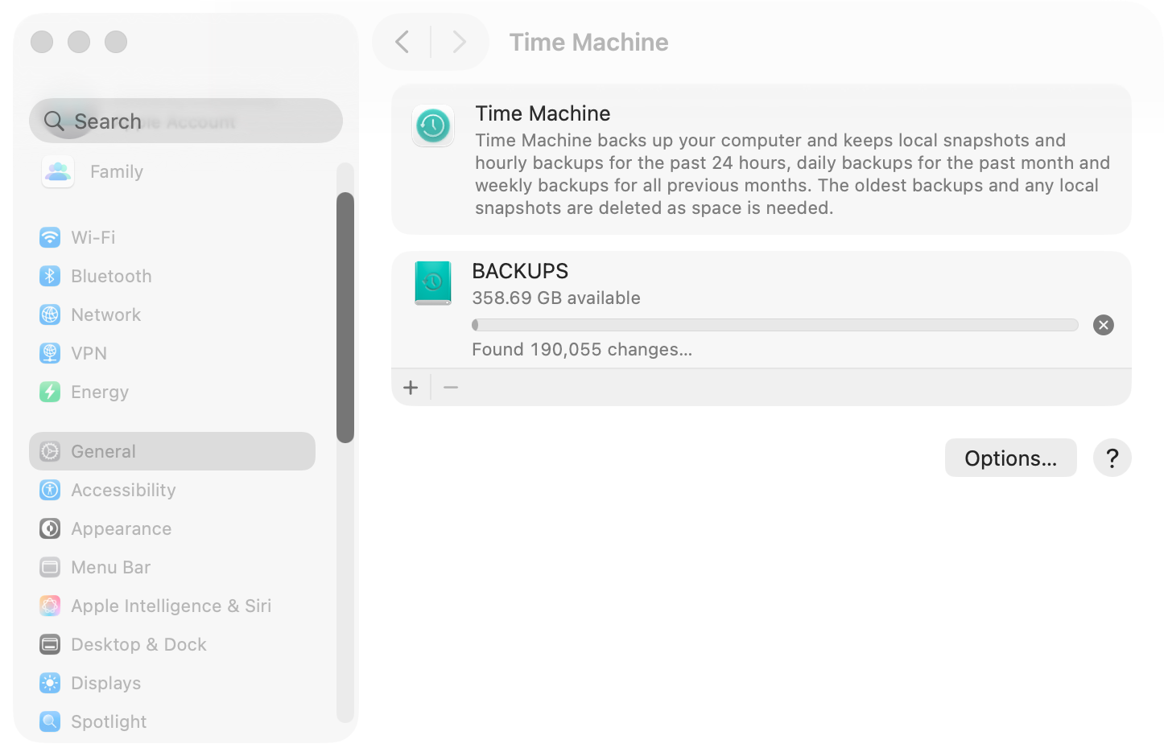Click the Wi-Fi icon in sidebar
The height and width of the screenshot is (756, 1164).
(50, 237)
